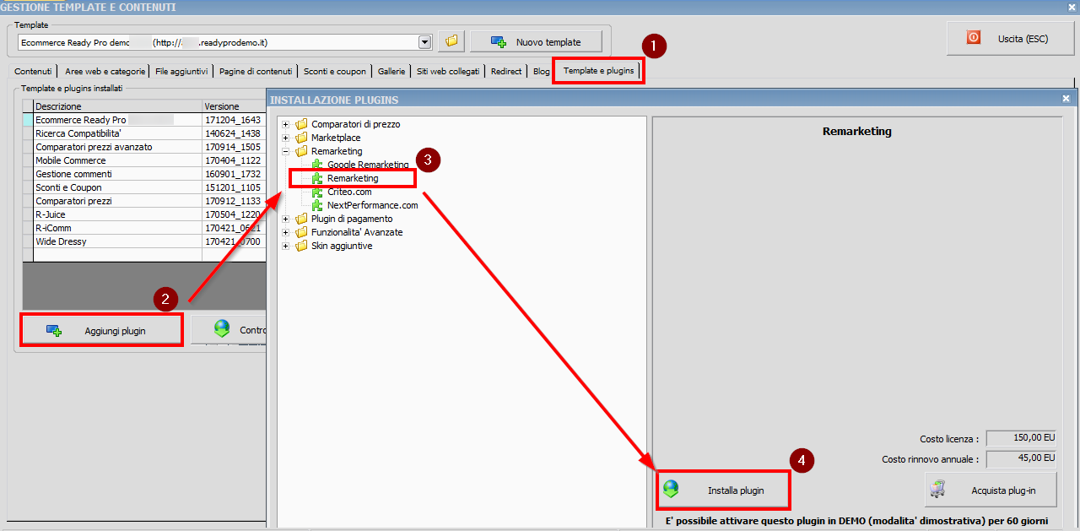Go to the Pagine di contenuti tab
Viewport: 1080px width, 531px height.
pos(256,72)
